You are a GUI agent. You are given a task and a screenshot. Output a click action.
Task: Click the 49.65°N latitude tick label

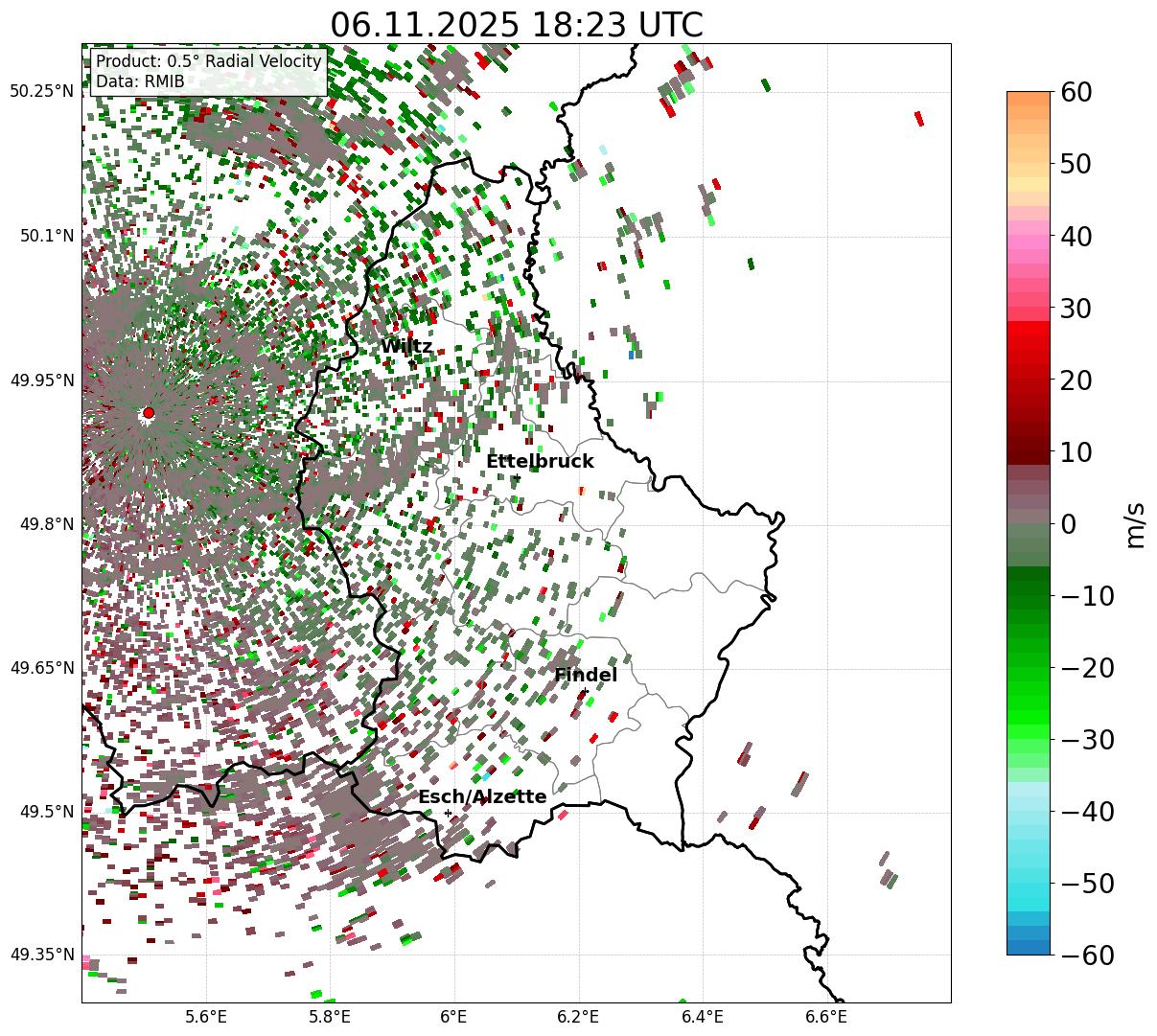41,668
